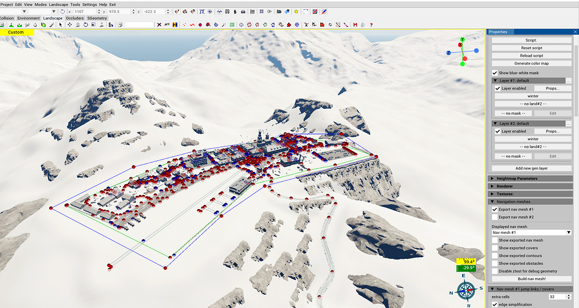Open the Displayed nav mesh dropdown
The width and height of the screenshot is (579, 308).
pos(532,232)
